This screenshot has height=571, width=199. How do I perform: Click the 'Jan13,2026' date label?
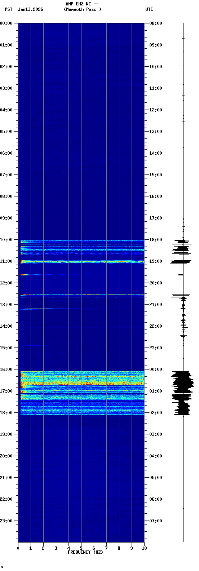[x=30, y=9]
